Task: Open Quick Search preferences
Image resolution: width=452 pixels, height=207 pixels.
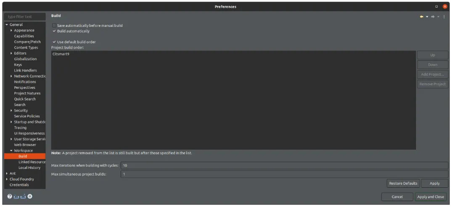Action: 25,99
